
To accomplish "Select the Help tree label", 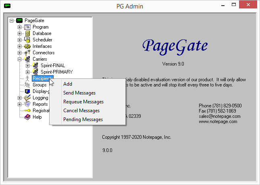I will click(37, 117).
